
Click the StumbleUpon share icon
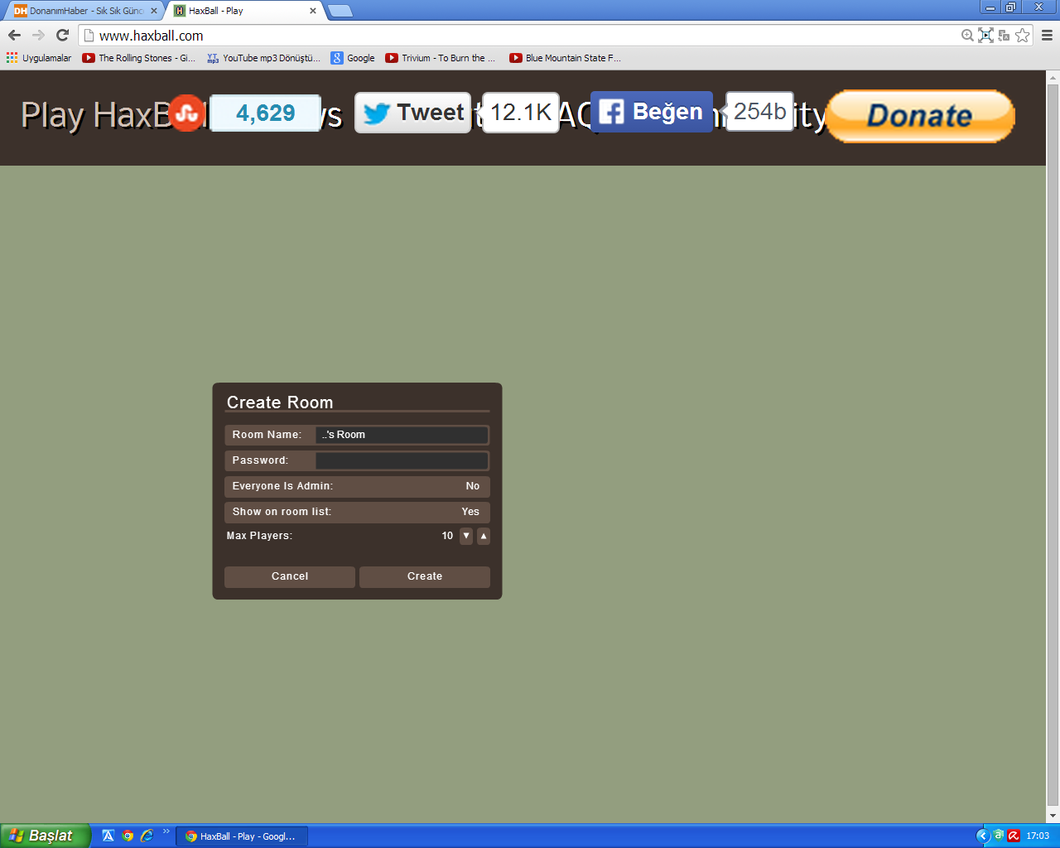click(x=187, y=113)
